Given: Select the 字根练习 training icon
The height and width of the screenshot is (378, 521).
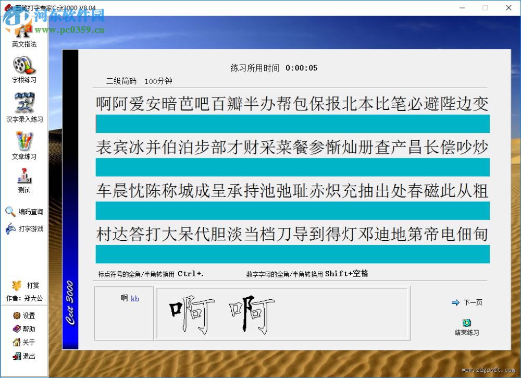Looking at the screenshot, I should pyautogui.click(x=23, y=69).
